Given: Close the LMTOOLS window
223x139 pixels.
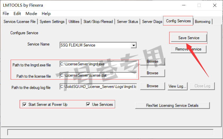Looking at the screenshot, I should coord(215,5).
